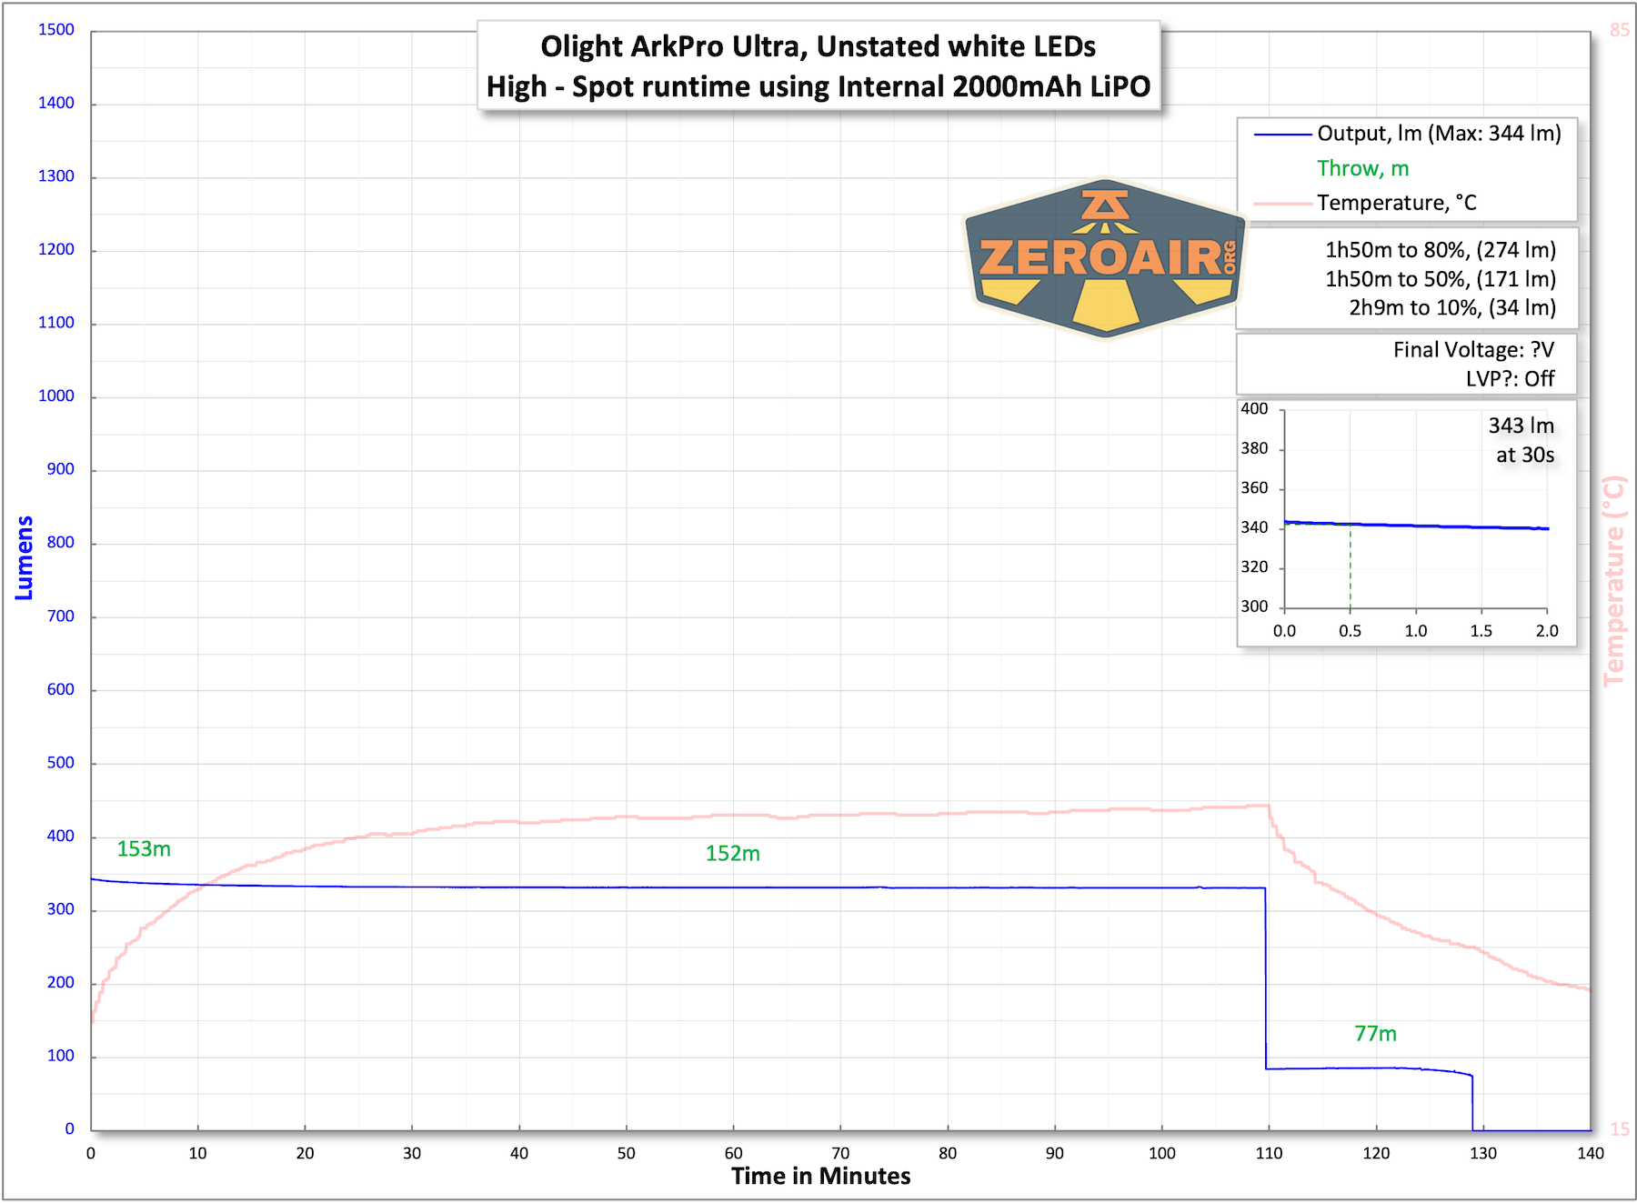Screen dimensions: 1637x1203
Task: Click the ZeroAir logo badge
Action: pyautogui.click(x=1105, y=258)
